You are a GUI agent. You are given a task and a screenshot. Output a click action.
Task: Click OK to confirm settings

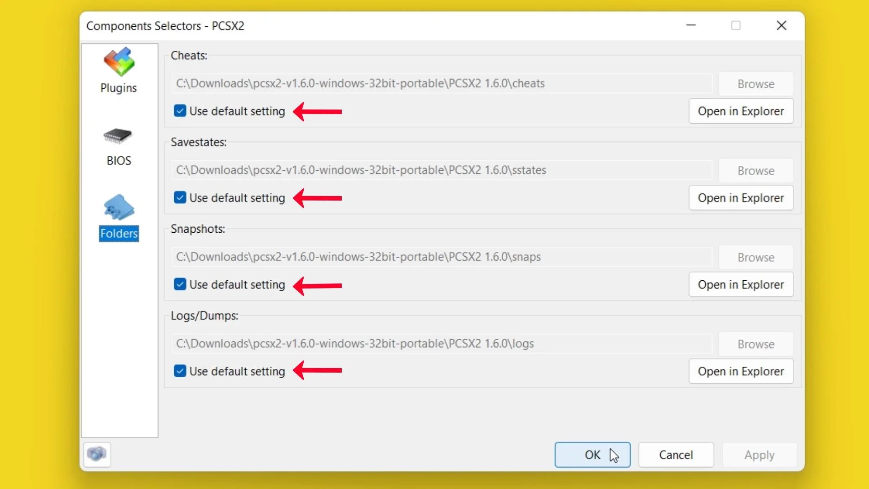pyautogui.click(x=592, y=455)
